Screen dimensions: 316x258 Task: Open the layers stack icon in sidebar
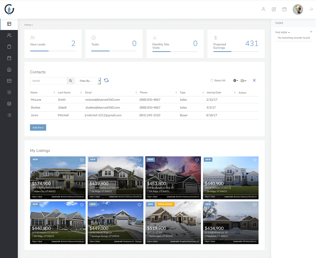point(9,104)
